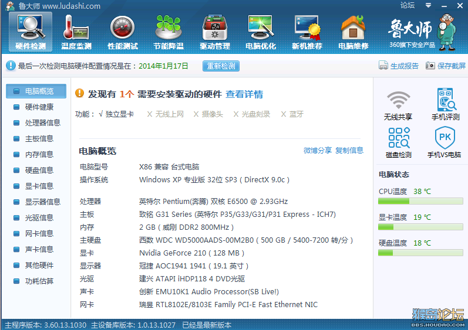Launch the 性能测试 performance benchmark
The width and height of the screenshot is (468, 330).
pyautogui.click(x=122, y=32)
